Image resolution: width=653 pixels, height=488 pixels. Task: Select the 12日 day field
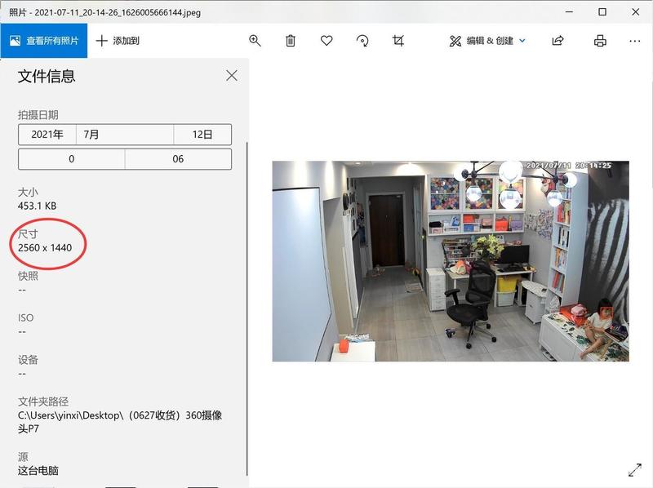[202, 135]
